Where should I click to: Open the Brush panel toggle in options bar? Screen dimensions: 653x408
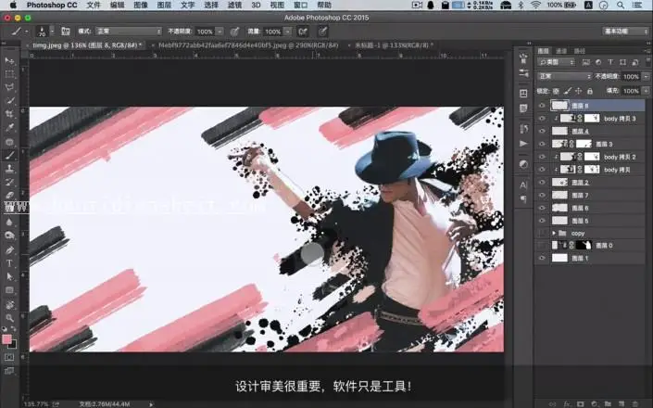pos(66,32)
